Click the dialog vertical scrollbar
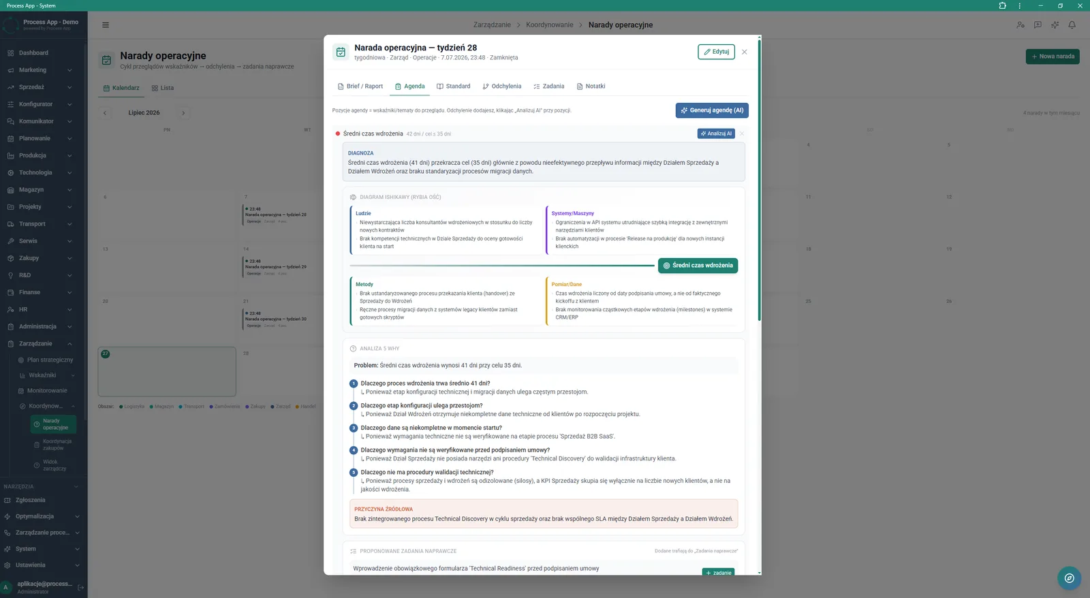This screenshot has width=1090, height=598. (x=759, y=180)
